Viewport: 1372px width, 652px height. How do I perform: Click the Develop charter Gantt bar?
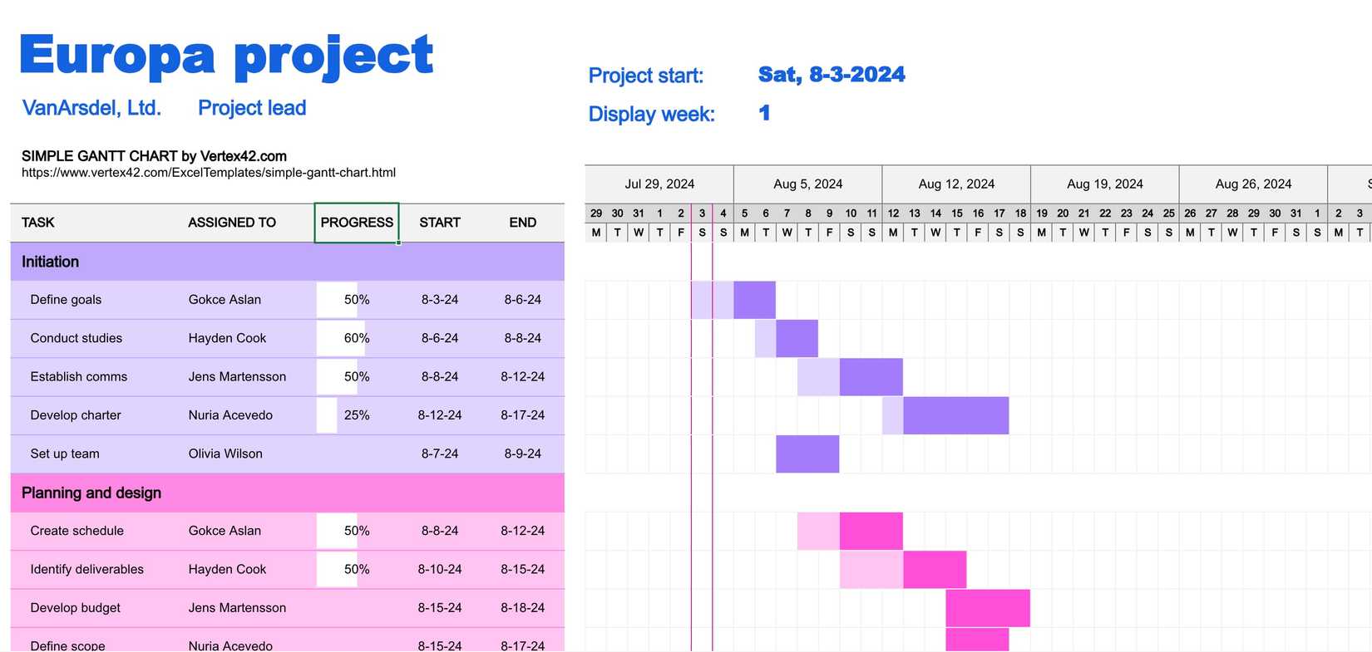(955, 415)
